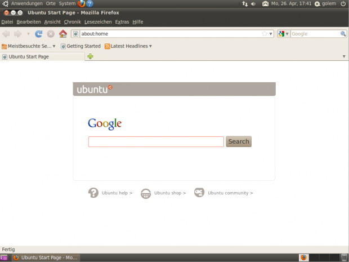Open the Lesezeichen menu
The image size is (349, 262).
(x=98, y=22)
